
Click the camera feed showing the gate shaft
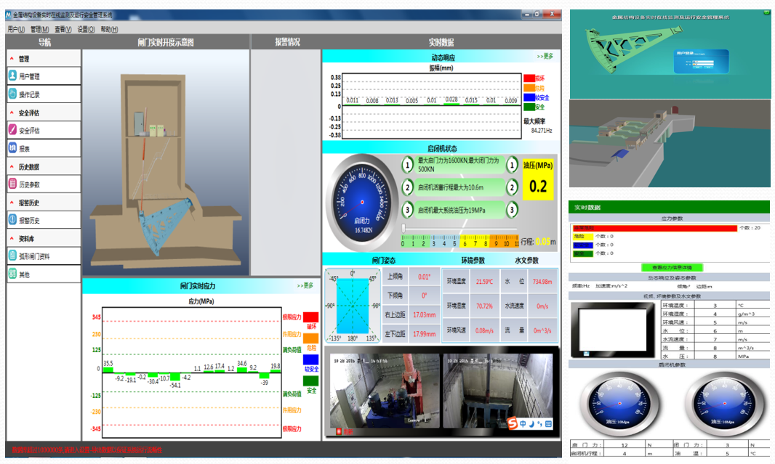[498, 391]
